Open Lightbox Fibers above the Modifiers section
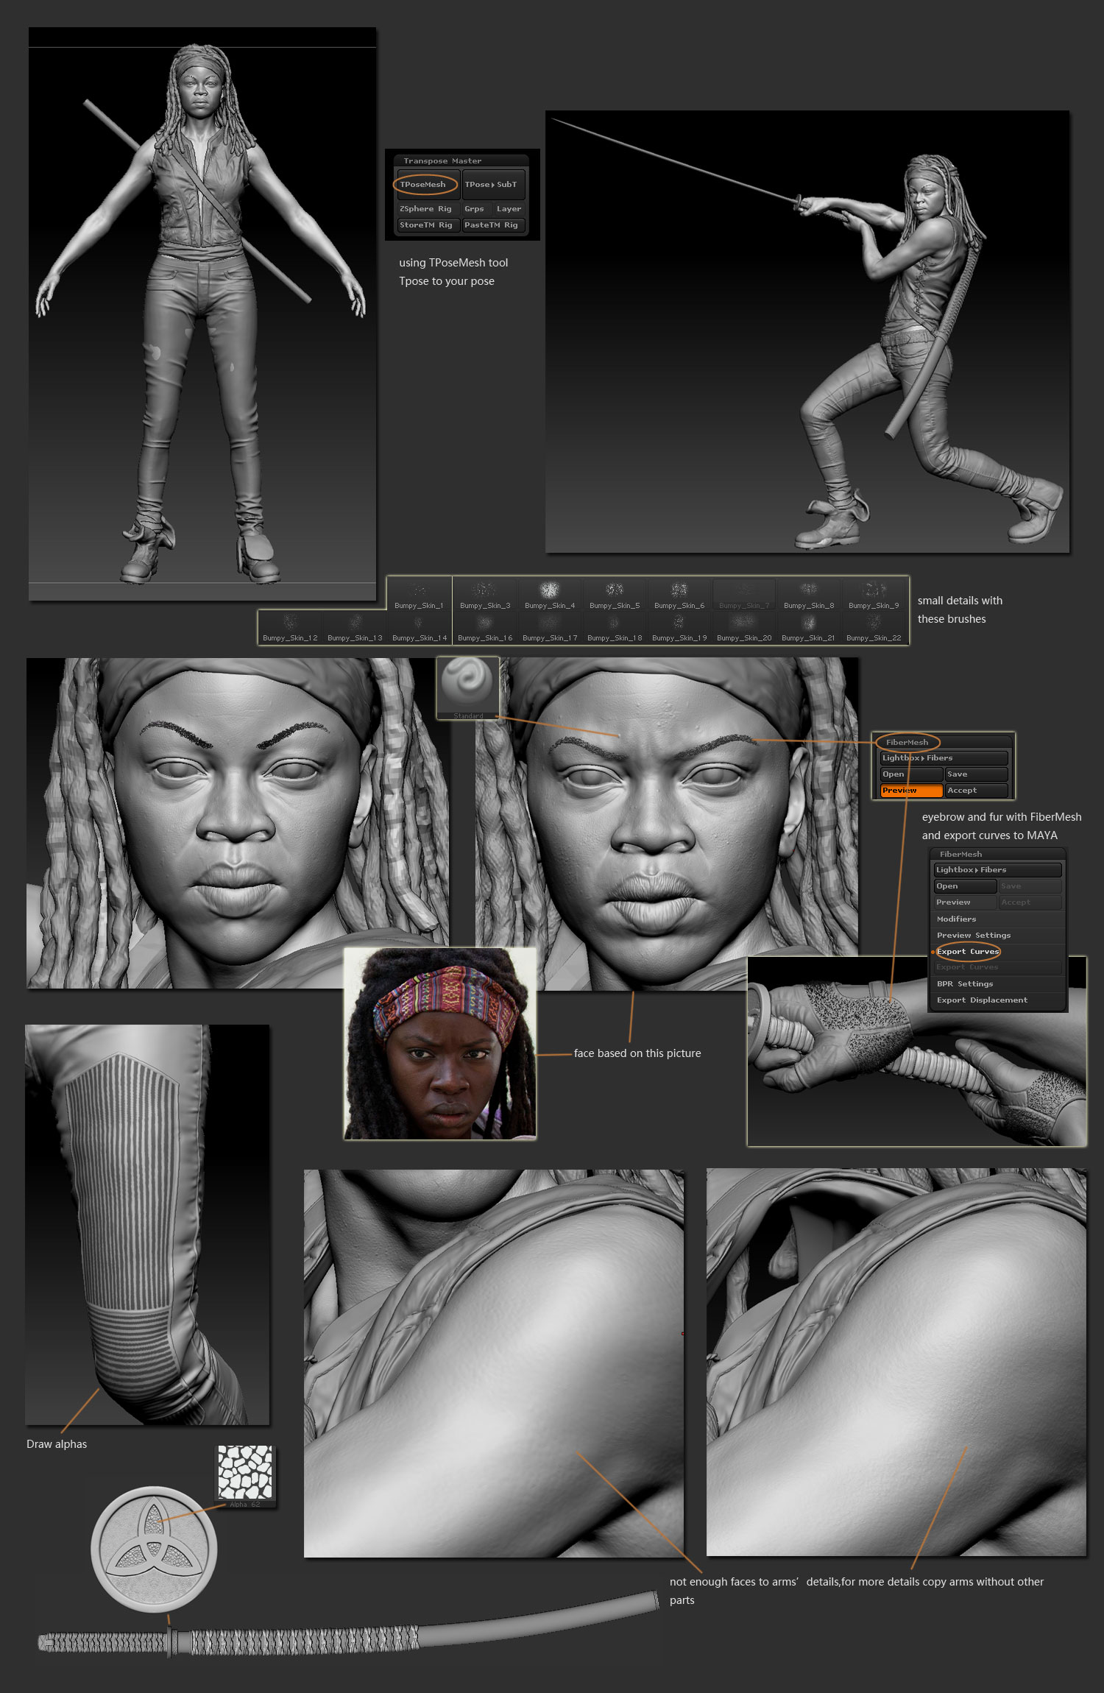The image size is (1104, 1693). coord(998,870)
